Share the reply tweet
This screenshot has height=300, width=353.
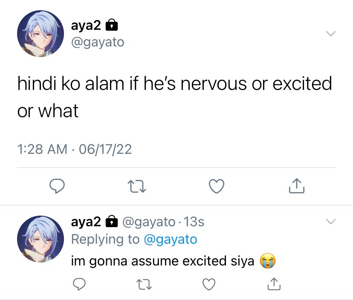274,284
